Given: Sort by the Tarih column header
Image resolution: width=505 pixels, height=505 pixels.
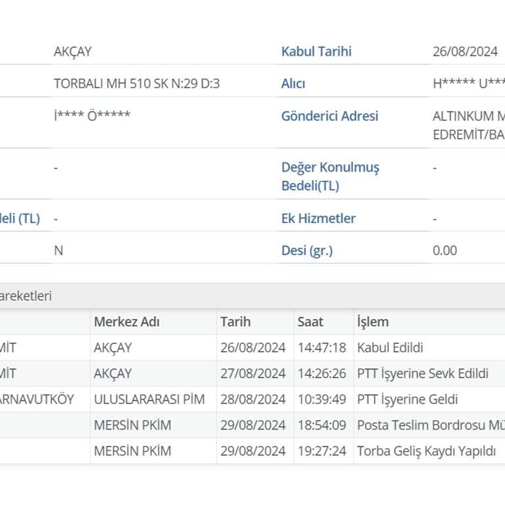Looking at the screenshot, I should pos(235,322).
